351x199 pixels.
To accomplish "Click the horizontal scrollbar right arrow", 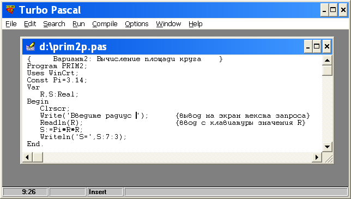I will click(x=317, y=157).
